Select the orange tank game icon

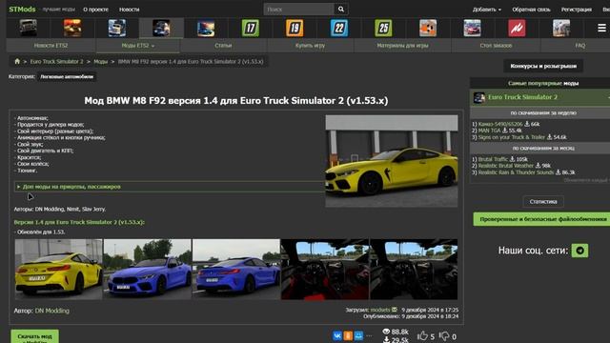[72, 28]
